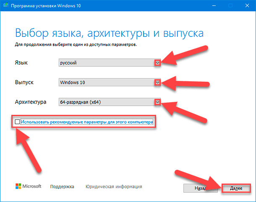Open the 'Юридическая информация' link
This screenshot has width=256, height=202.
[x=114, y=186]
